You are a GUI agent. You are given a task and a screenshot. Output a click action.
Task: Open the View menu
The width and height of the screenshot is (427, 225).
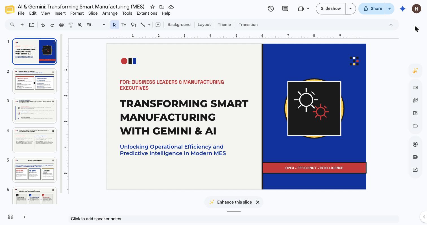(x=45, y=13)
